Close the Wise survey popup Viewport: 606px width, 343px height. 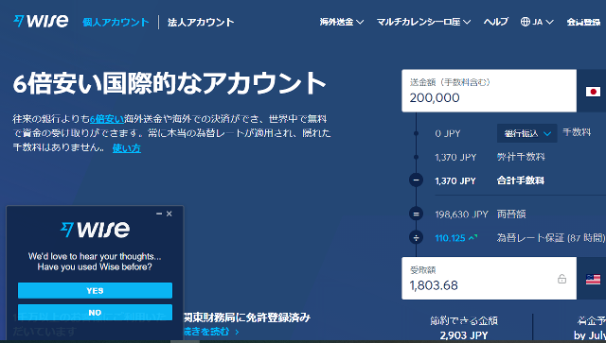[x=169, y=214]
